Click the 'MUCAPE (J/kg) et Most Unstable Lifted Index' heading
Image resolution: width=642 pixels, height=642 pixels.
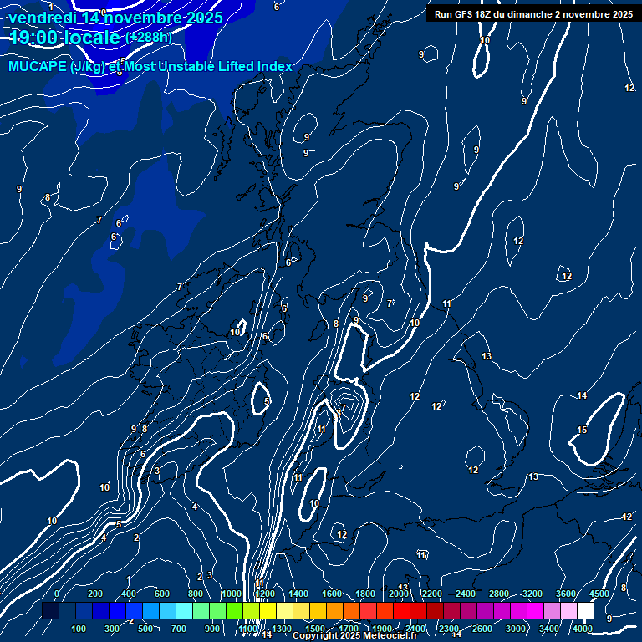(150, 66)
